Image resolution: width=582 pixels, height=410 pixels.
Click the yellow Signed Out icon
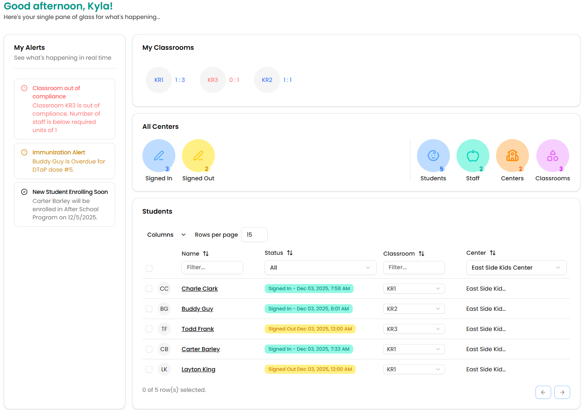(198, 156)
